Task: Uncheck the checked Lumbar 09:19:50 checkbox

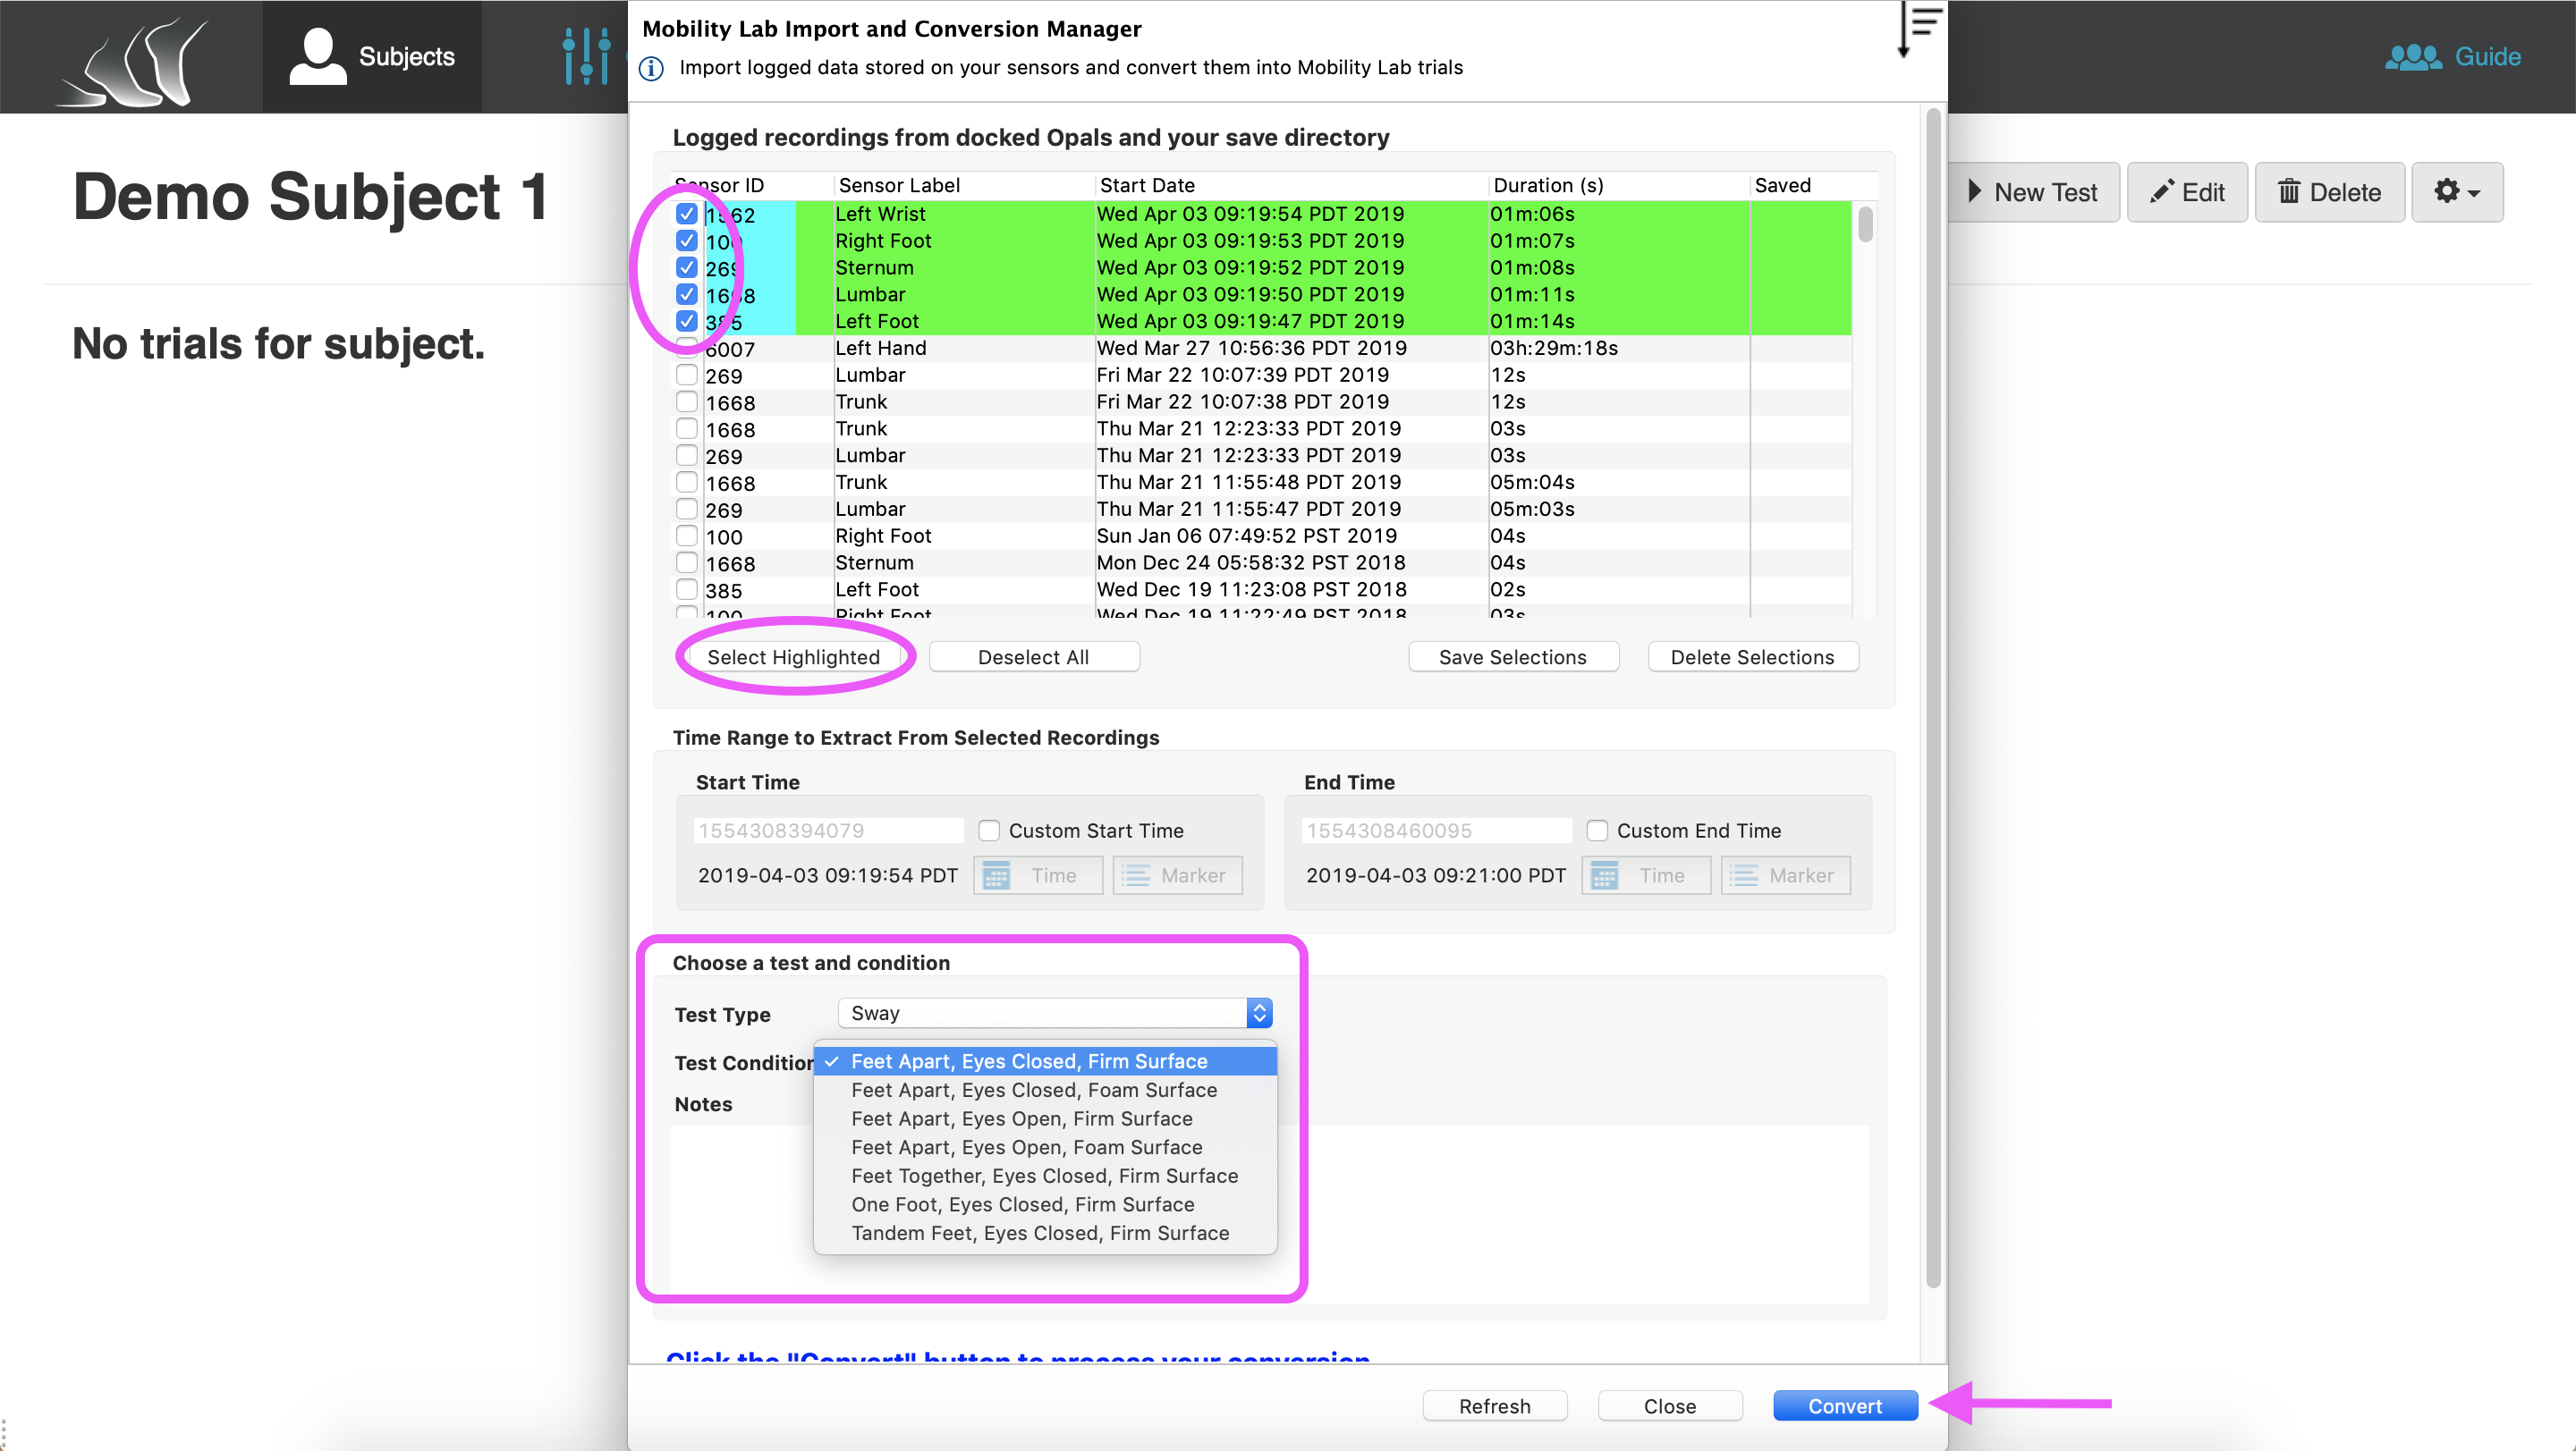Action: [x=686, y=295]
